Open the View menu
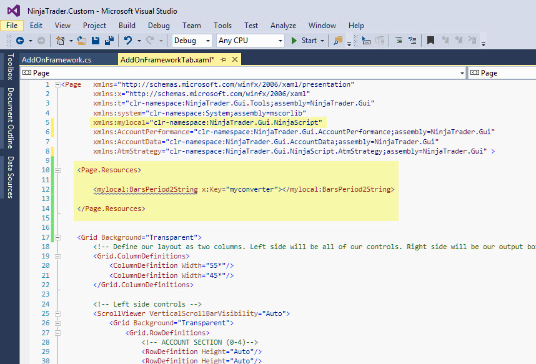Screen dimensions: 536x364 pyautogui.click(x=62, y=26)
